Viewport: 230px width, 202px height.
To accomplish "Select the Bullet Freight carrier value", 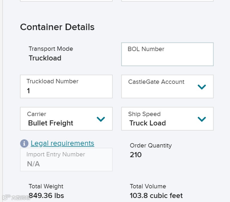I will (x=51, y=123).
